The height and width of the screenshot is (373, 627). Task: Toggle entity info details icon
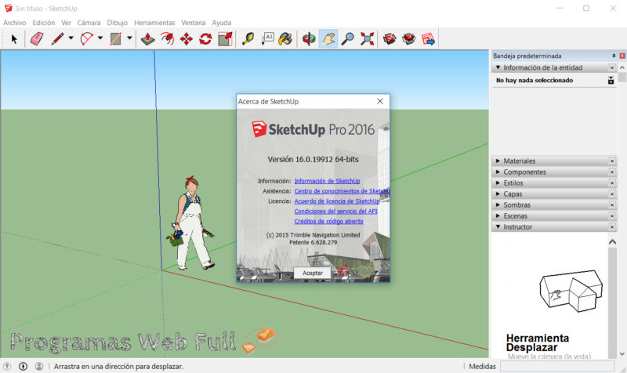pyautogui.click(x=611, y=81)
